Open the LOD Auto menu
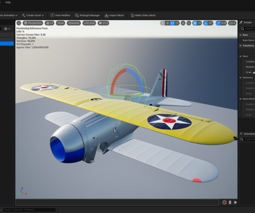This screenshot has width=255, height=213. coord(89,23)
